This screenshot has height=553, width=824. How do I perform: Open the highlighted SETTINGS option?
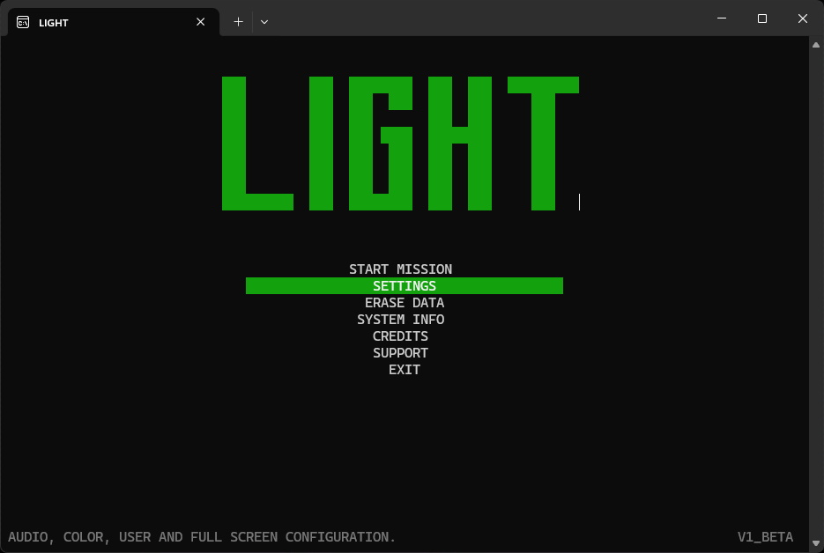click(x=405, y=285)
